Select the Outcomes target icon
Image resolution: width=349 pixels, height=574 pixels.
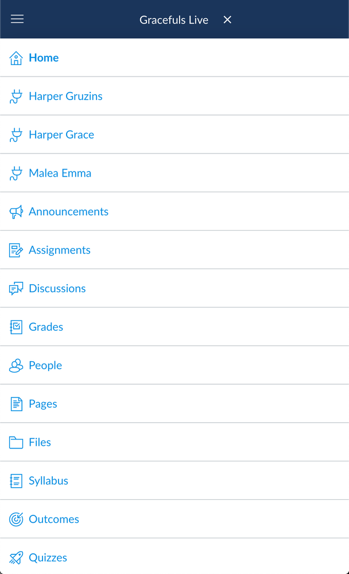pyautogui.click(x=15, y=519)
